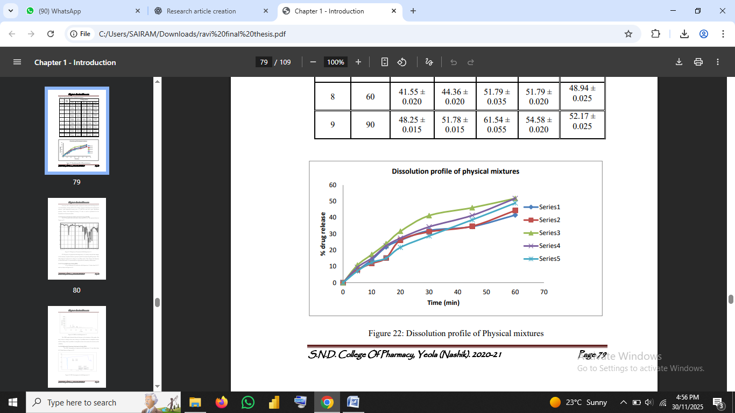Click the thumbnail panel scrollbar handle
The width and height of the screenshot is (735, 413).
click(157, 302)
